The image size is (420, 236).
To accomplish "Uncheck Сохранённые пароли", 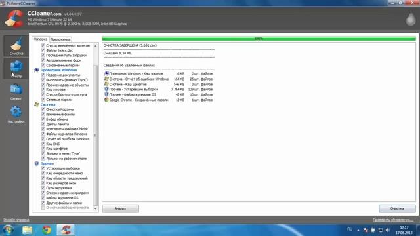I will [x=43, y=65].
